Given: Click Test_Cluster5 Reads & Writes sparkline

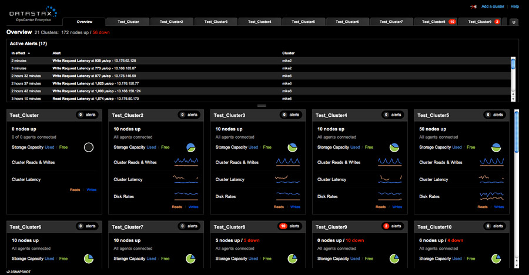Looking at the screenshot, I should tap(492, 162).
